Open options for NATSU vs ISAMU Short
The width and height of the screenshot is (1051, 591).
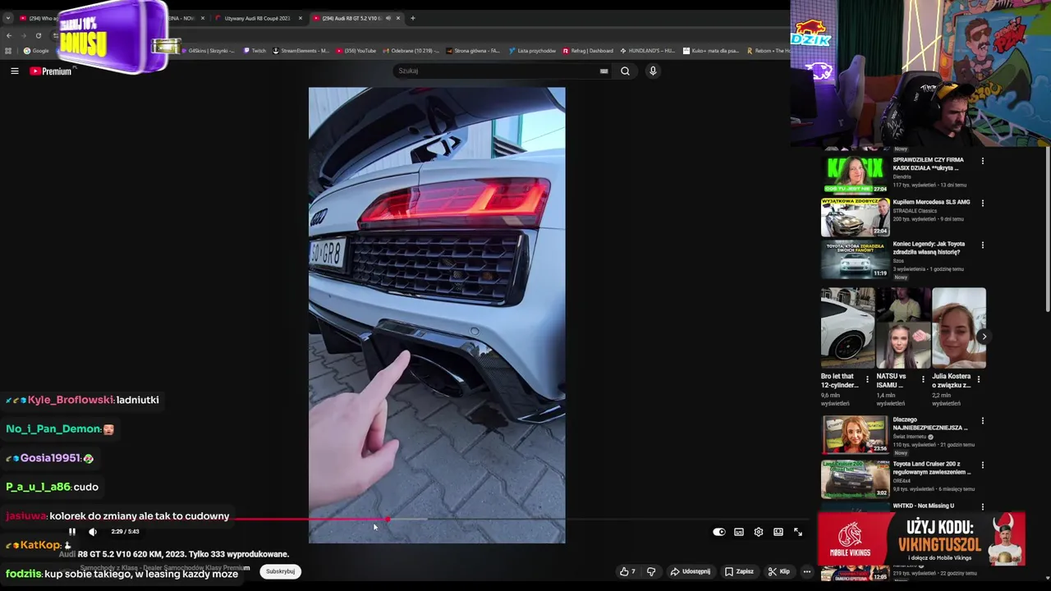click(923, 379)
